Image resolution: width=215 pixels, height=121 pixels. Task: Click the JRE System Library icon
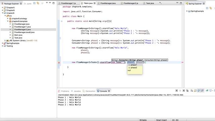pyautogui.click(x=7, y=40)
